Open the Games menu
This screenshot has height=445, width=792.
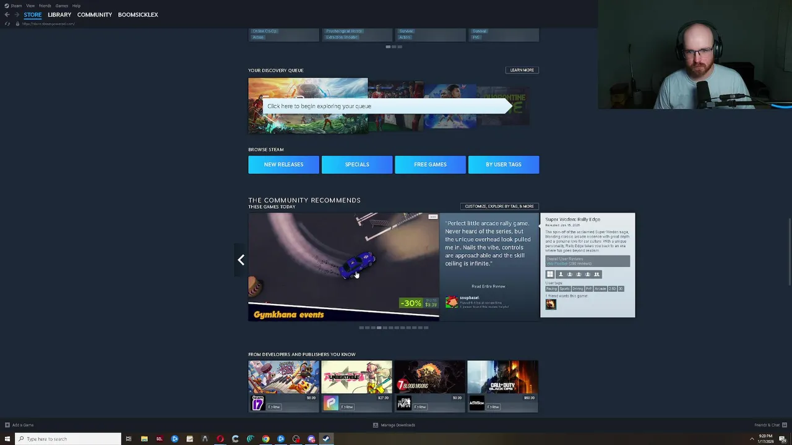tap(62, 6)
